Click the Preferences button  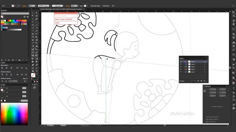pos(106,6)
